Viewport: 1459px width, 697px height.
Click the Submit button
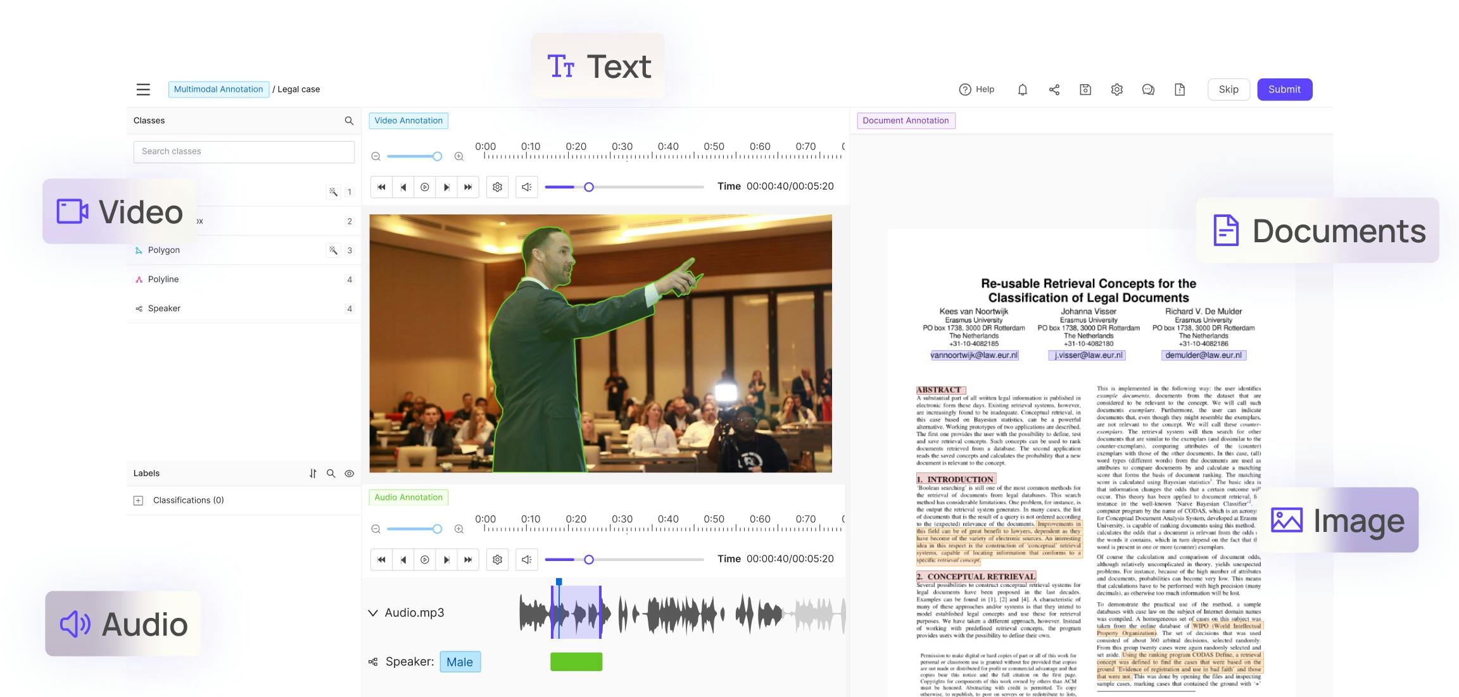(x=1284, y=89)
